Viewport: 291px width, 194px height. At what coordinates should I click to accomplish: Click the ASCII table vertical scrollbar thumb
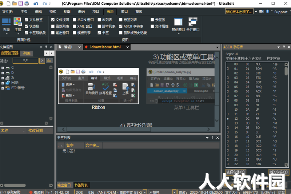286,71
